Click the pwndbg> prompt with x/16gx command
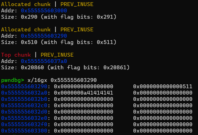The image size is (198, 135). pyautogui.click(x=49, y=80)
